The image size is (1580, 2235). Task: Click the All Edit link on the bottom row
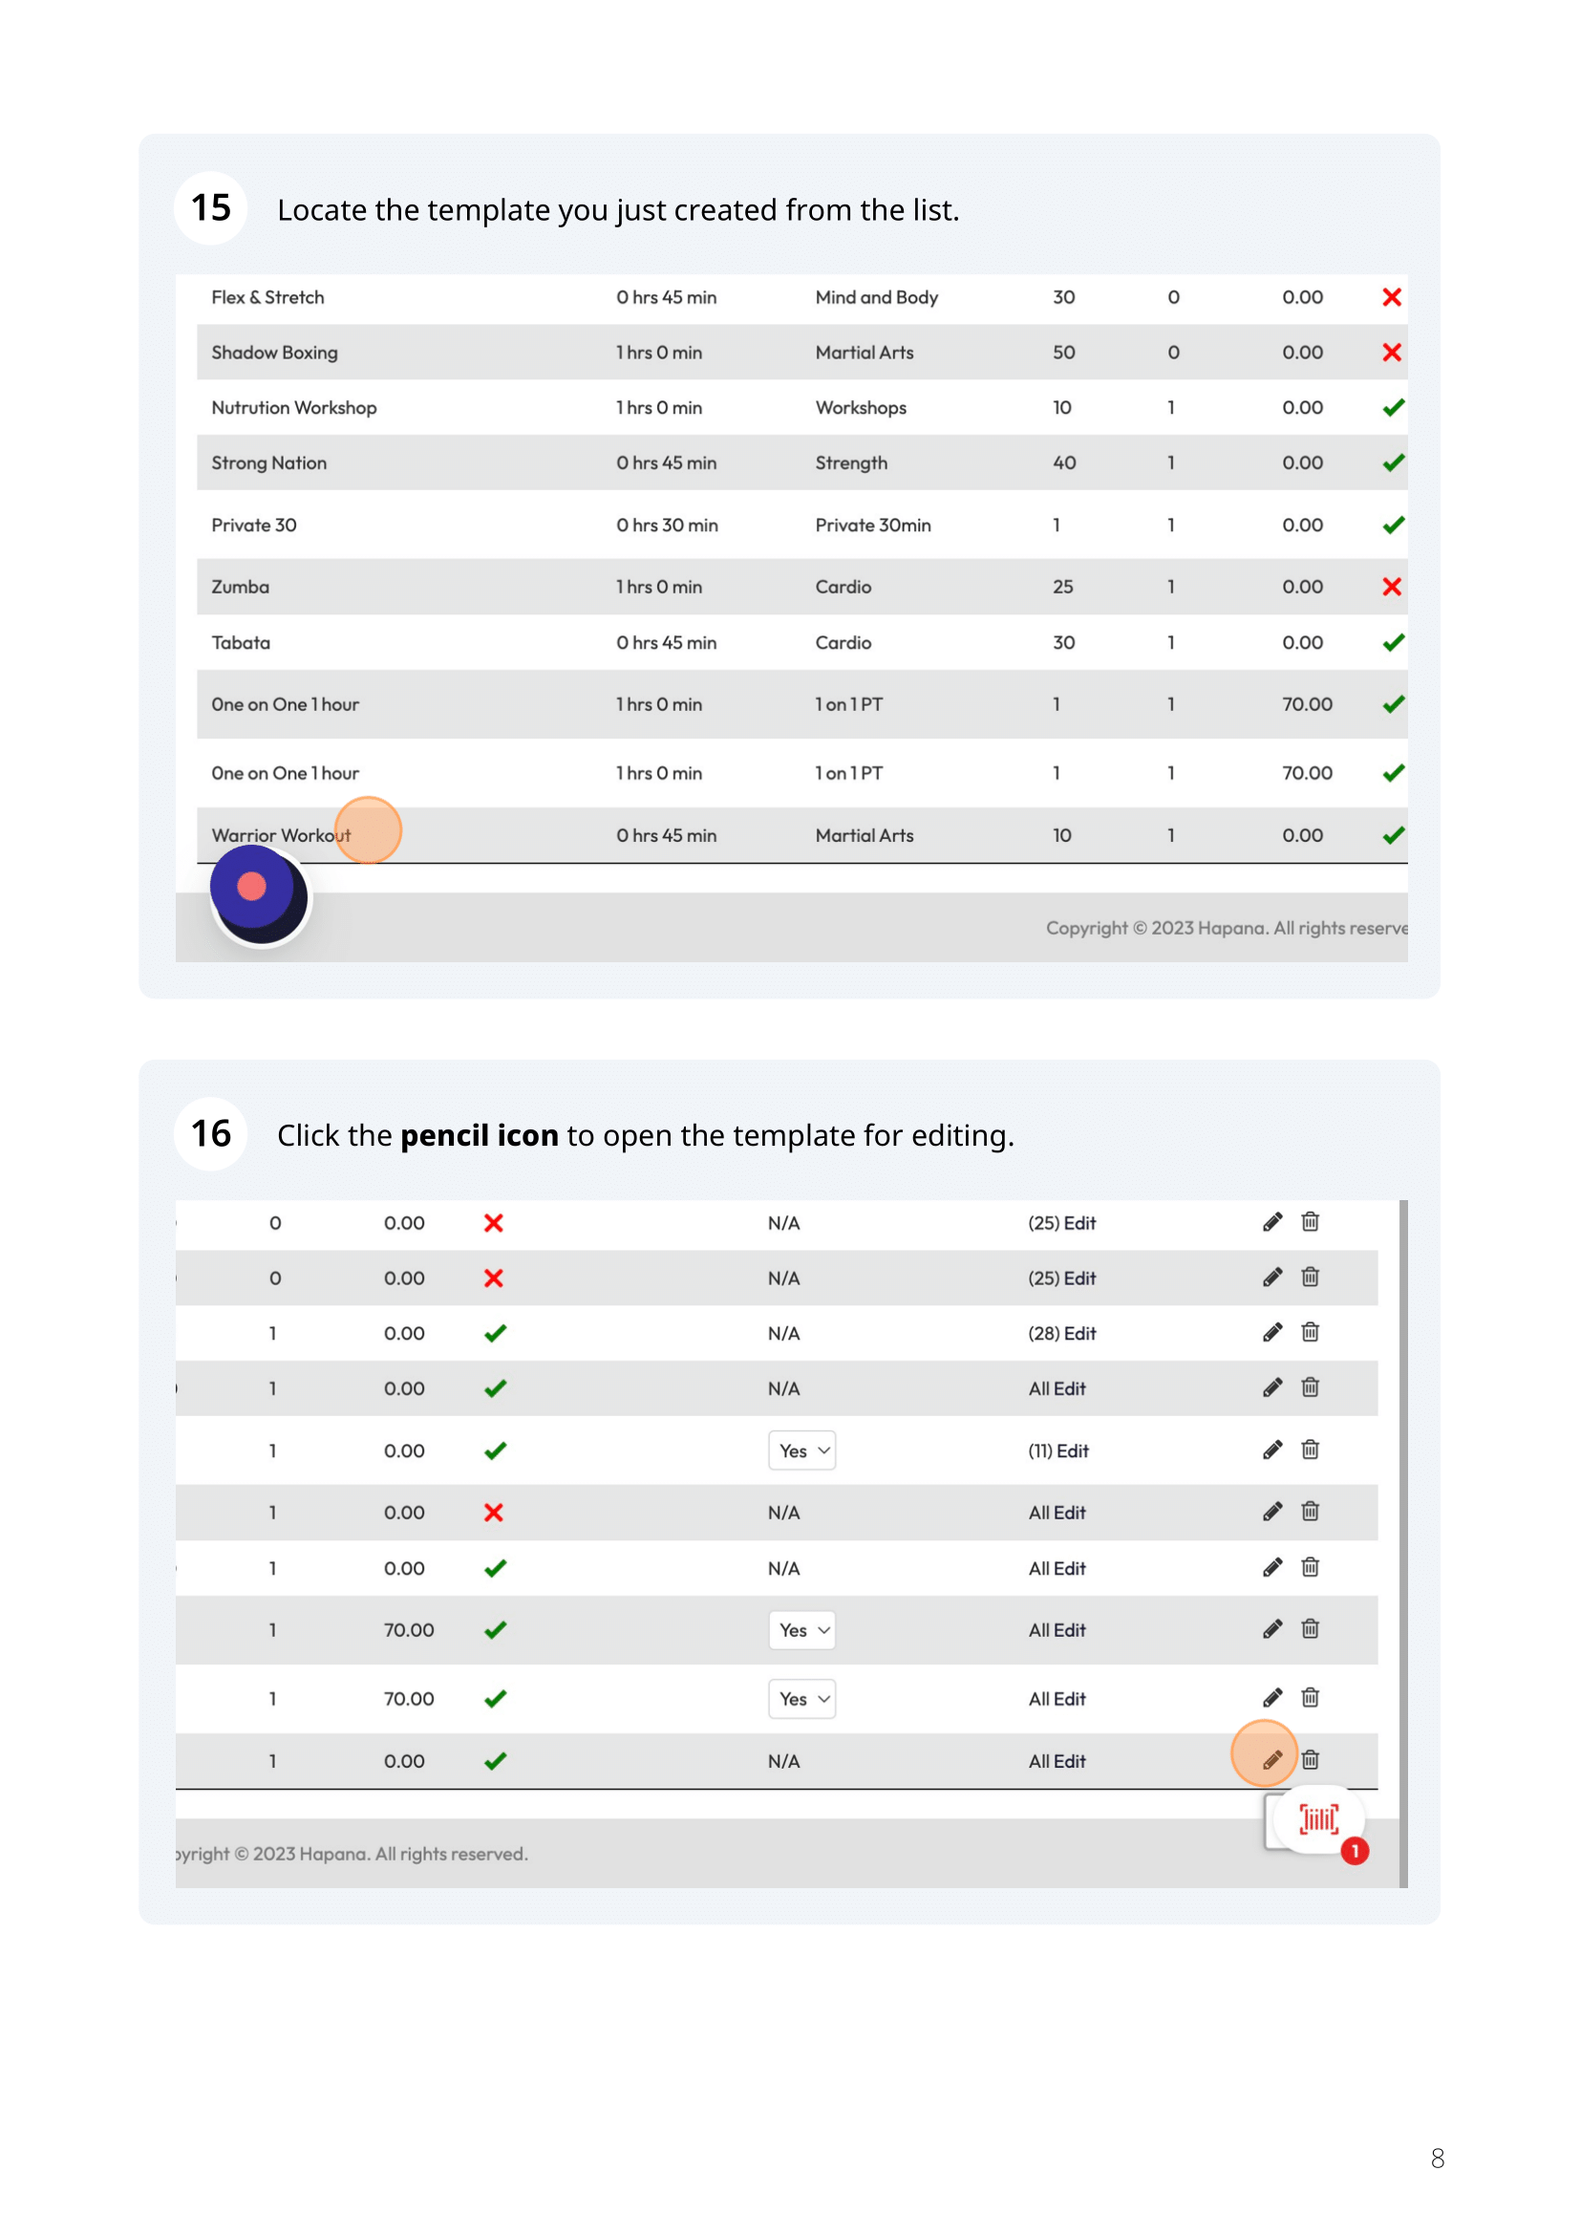click(x=1057, y=1760)
